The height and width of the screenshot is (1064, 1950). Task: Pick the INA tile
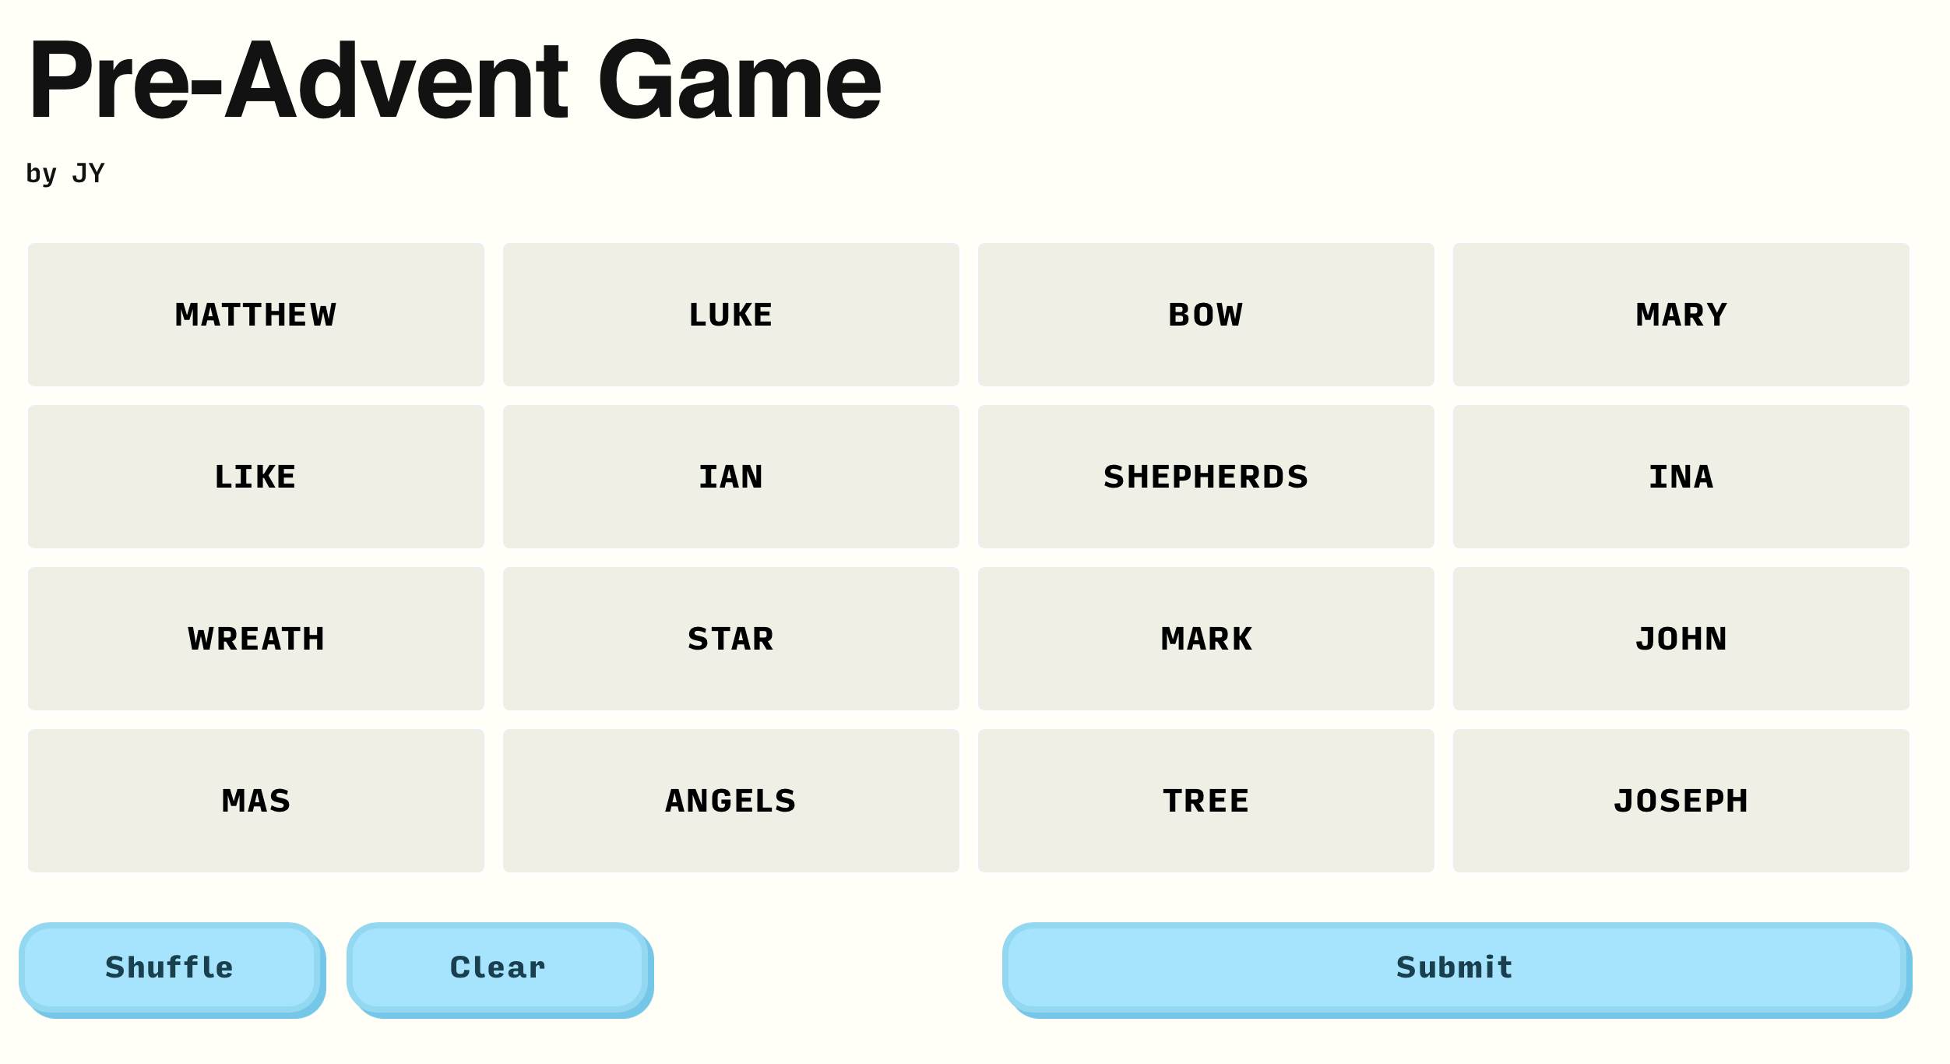pyautogui.click(x=1681, y=477)
